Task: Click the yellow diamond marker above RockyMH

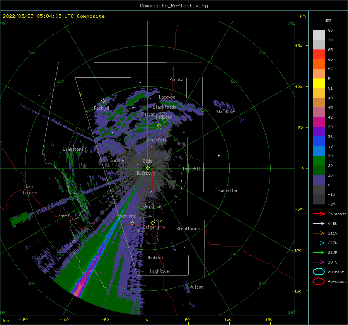Action: (x=103, y=101)
